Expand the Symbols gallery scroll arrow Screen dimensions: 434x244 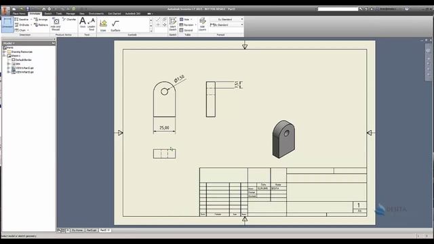pyautogui.click(x=151, y=30)
